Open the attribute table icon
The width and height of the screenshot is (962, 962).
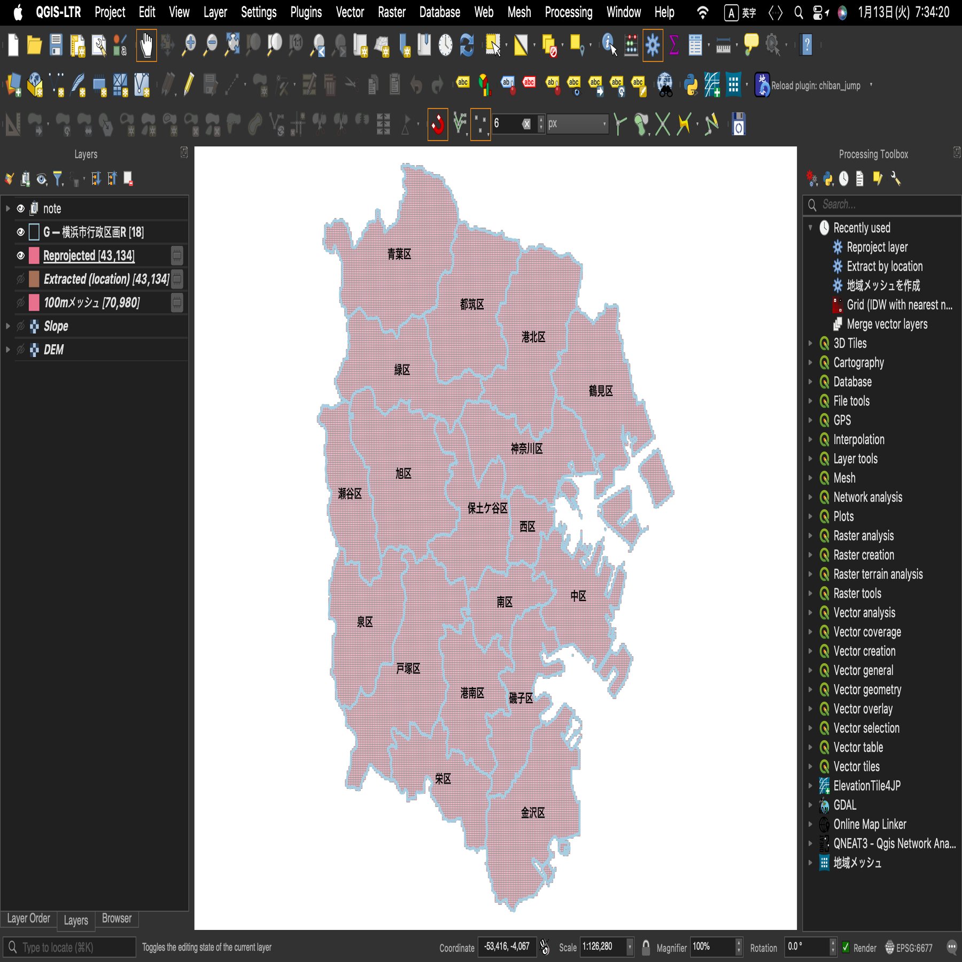pyautogui.click(x=695, y=45)
